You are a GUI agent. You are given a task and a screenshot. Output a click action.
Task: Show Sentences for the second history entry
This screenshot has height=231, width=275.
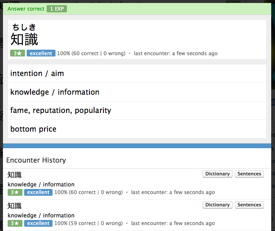249,205
